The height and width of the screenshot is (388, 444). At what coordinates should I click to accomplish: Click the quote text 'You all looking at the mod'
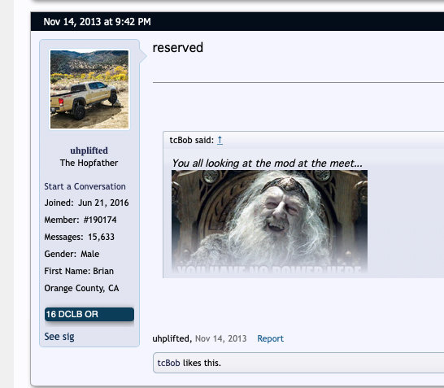coord(234,163)
